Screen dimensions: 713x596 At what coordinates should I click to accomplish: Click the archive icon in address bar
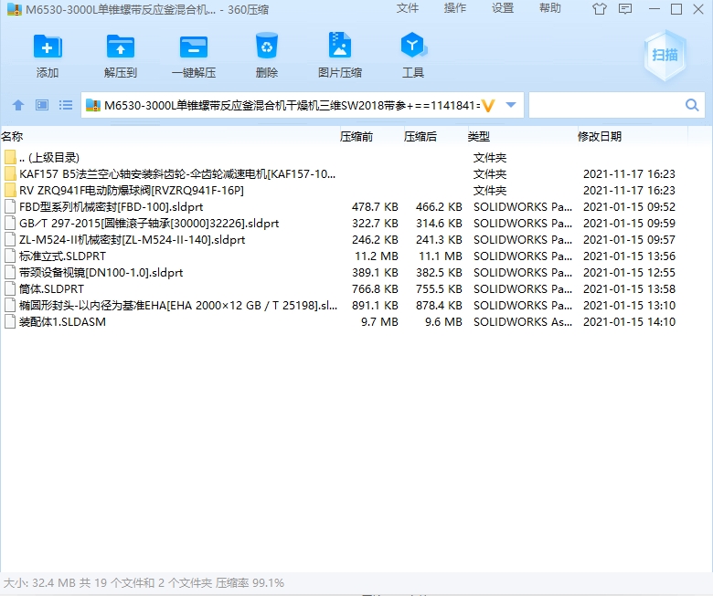click(x=92, y=105)
